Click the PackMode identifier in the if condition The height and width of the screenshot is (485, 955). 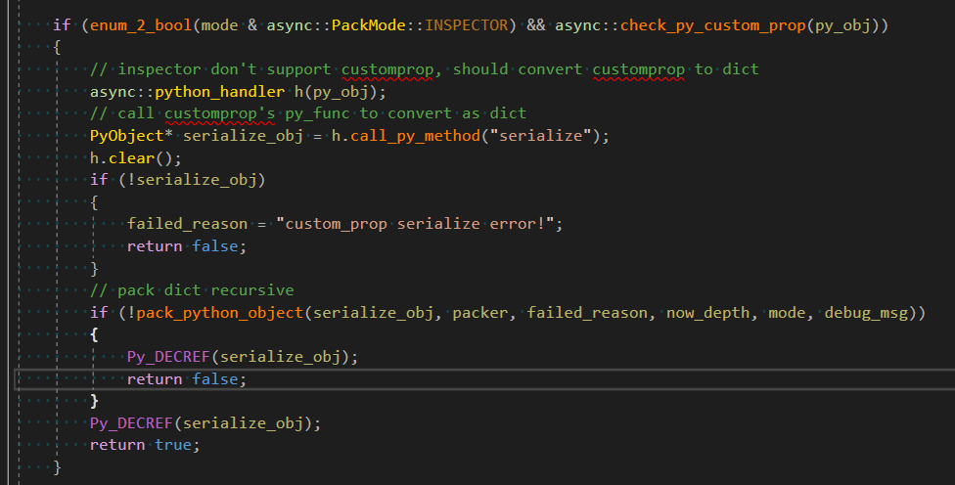(367, 23)
